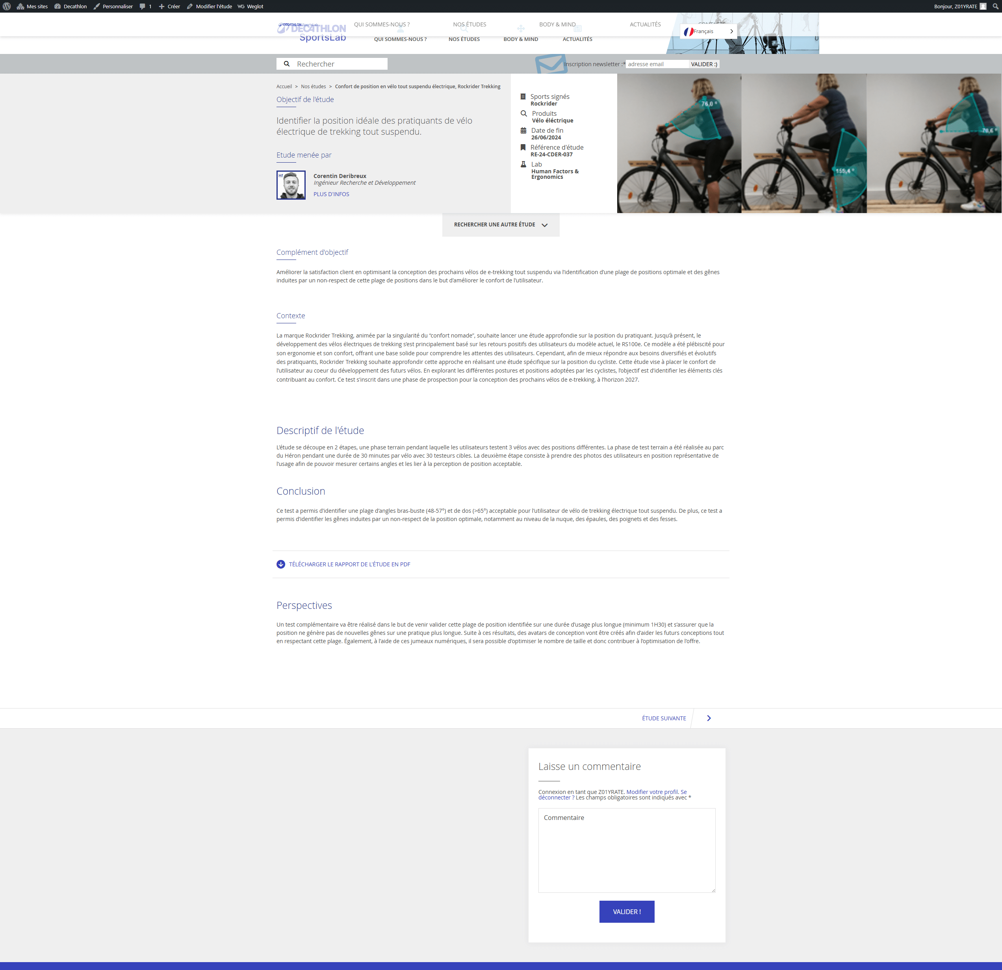Click the Créer plus icon
The width and height of the screenshot is (1002, 970).
[161, 6]
